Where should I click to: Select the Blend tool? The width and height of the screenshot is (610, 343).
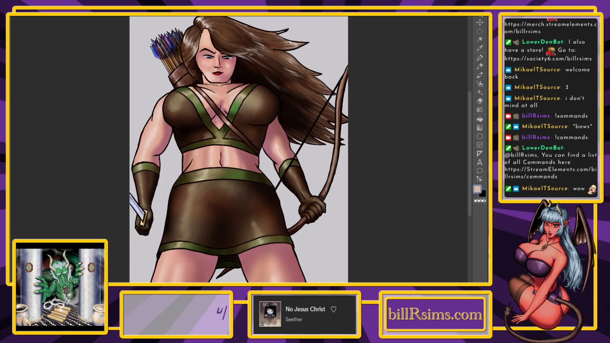pos(480,110)
